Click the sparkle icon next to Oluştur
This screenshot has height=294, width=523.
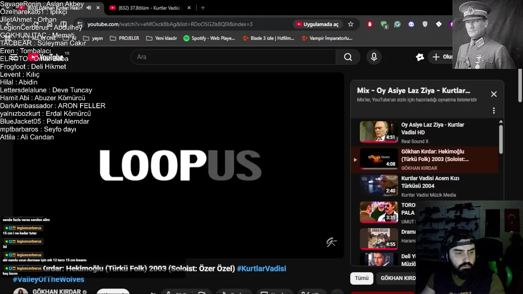pos(420,57)
